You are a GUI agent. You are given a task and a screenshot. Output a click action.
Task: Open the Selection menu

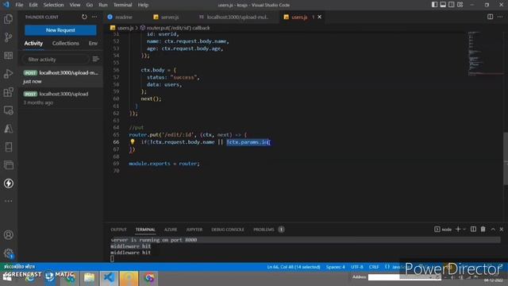click(53, 5)
